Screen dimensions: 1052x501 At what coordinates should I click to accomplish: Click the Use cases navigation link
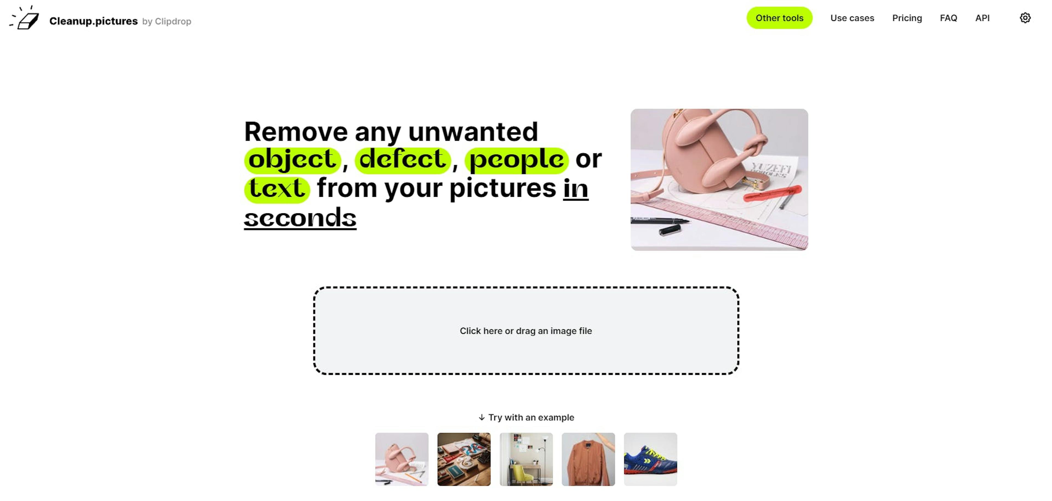pyautogui.click(x=852, y=18)
